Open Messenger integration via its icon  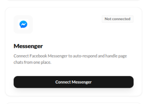[x=23, y=24]
